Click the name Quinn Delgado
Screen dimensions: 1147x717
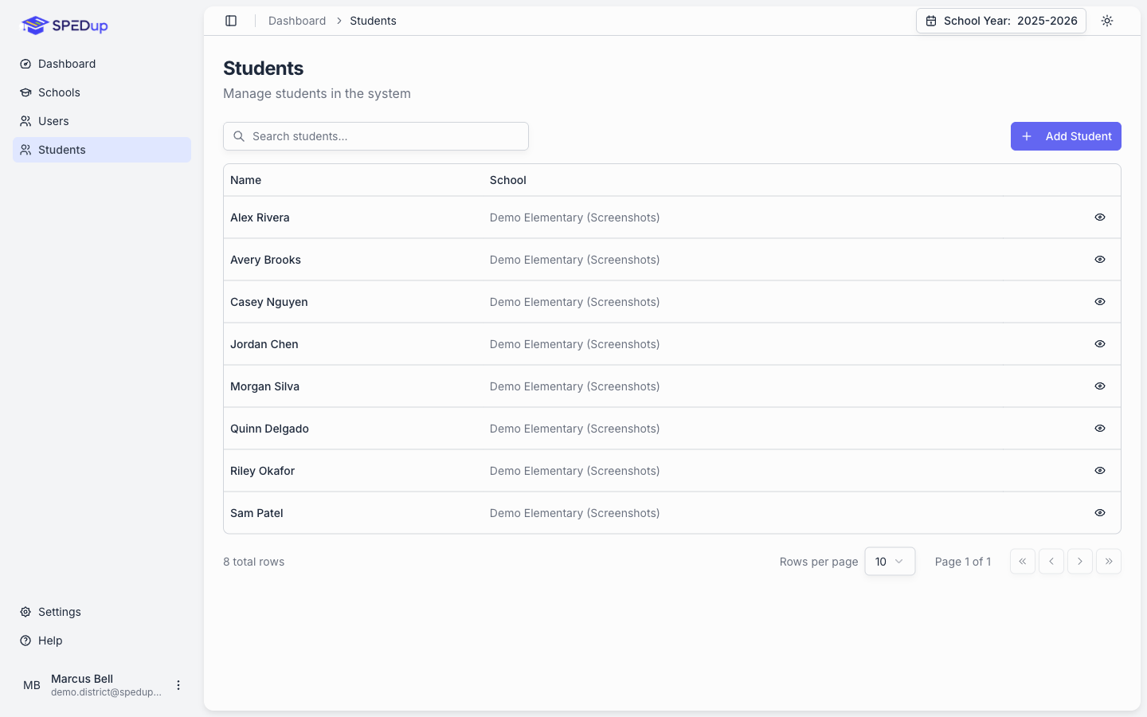coord(269,429)
